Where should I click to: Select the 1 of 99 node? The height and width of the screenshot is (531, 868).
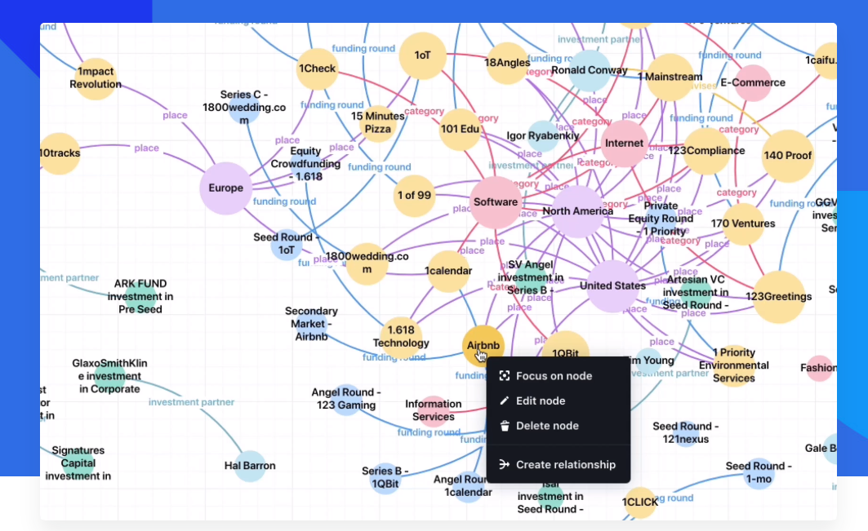click(414, 195)
